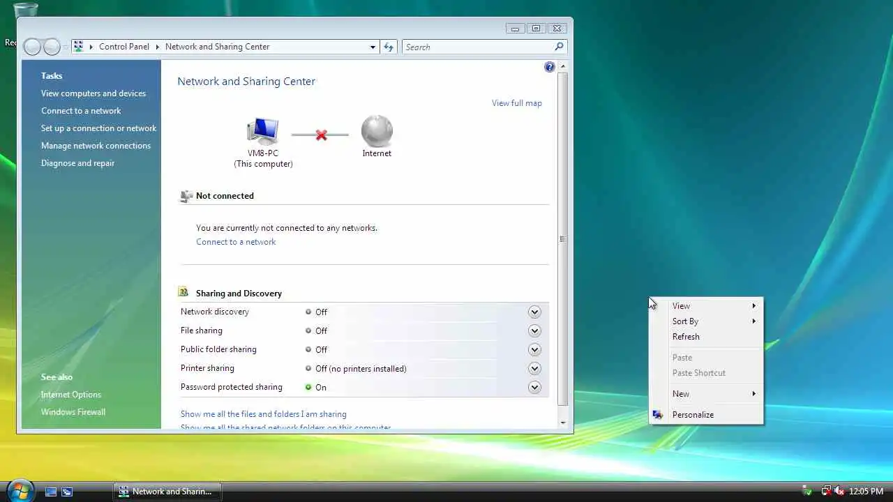Click View computers and devices
Viewport: 893px width, 502px height.
(x=93, y=93)
